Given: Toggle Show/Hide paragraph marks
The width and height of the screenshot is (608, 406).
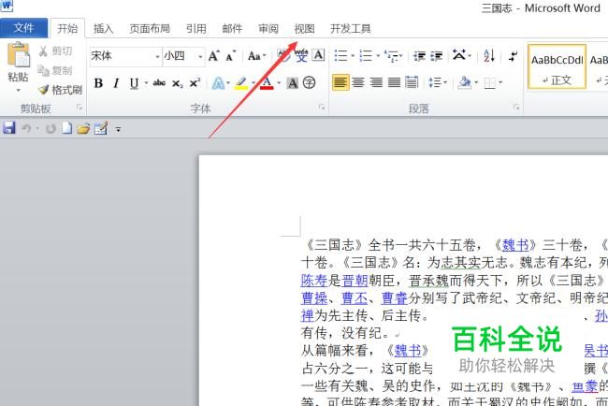Looking at the screenshot, I should [513, 56].
